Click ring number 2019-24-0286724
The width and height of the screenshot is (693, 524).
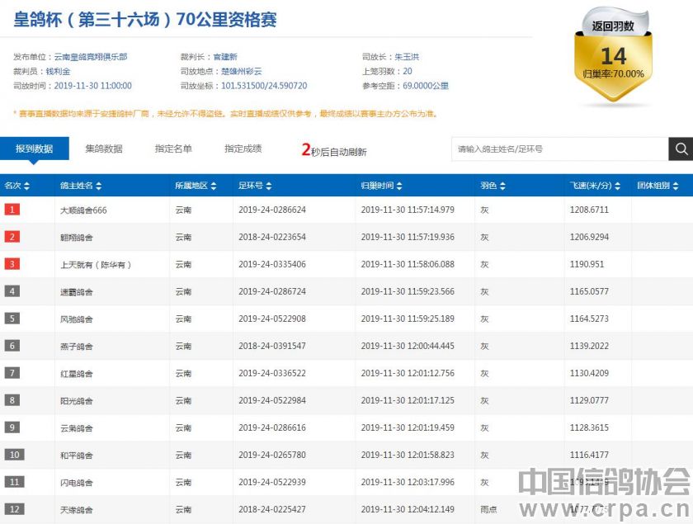coord(272,291)
